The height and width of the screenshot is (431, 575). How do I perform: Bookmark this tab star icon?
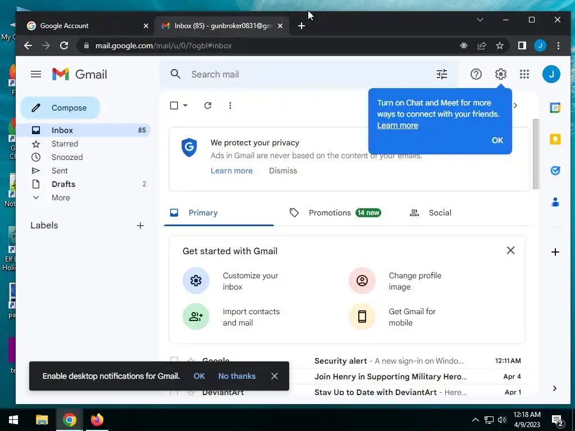pos(499,45)
